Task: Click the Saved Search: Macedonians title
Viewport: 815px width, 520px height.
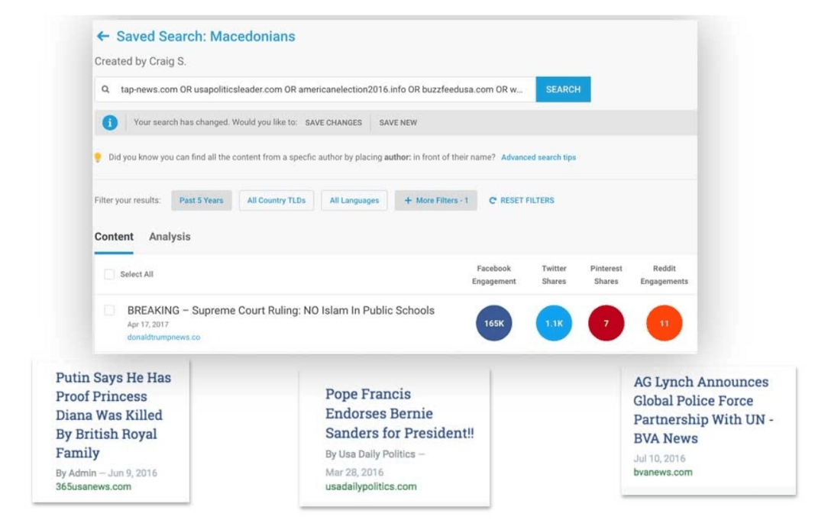Action: coord(205,37)
